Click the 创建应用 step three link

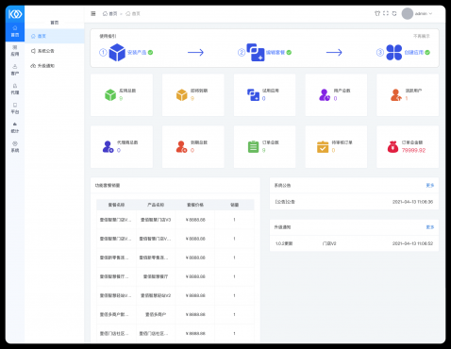click(x=414, y=53)
